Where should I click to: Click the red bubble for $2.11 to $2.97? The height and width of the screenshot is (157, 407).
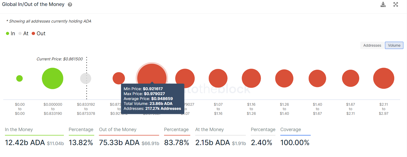384,78
